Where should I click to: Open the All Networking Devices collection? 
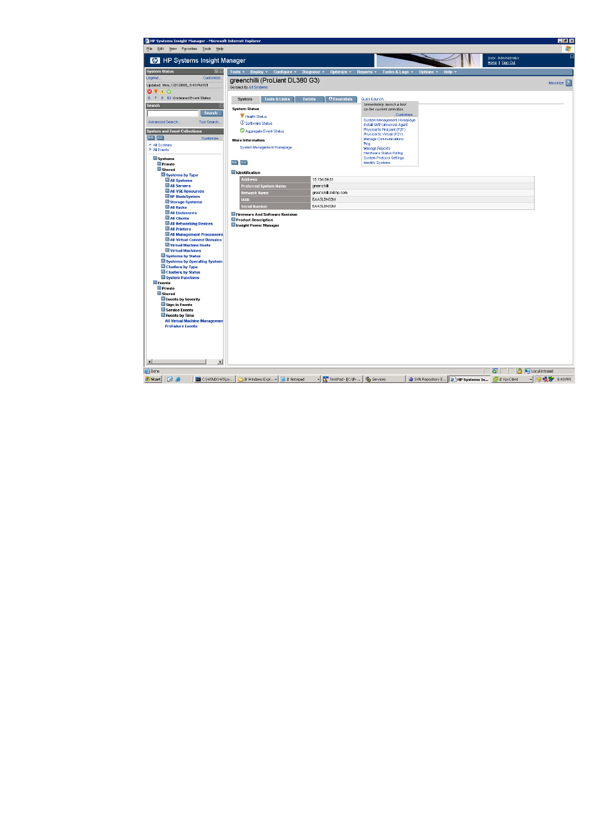[x=191, y=223]
